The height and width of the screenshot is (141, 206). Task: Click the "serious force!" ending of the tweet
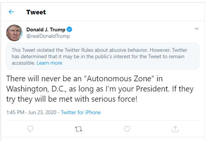click(x=115, y=99)
